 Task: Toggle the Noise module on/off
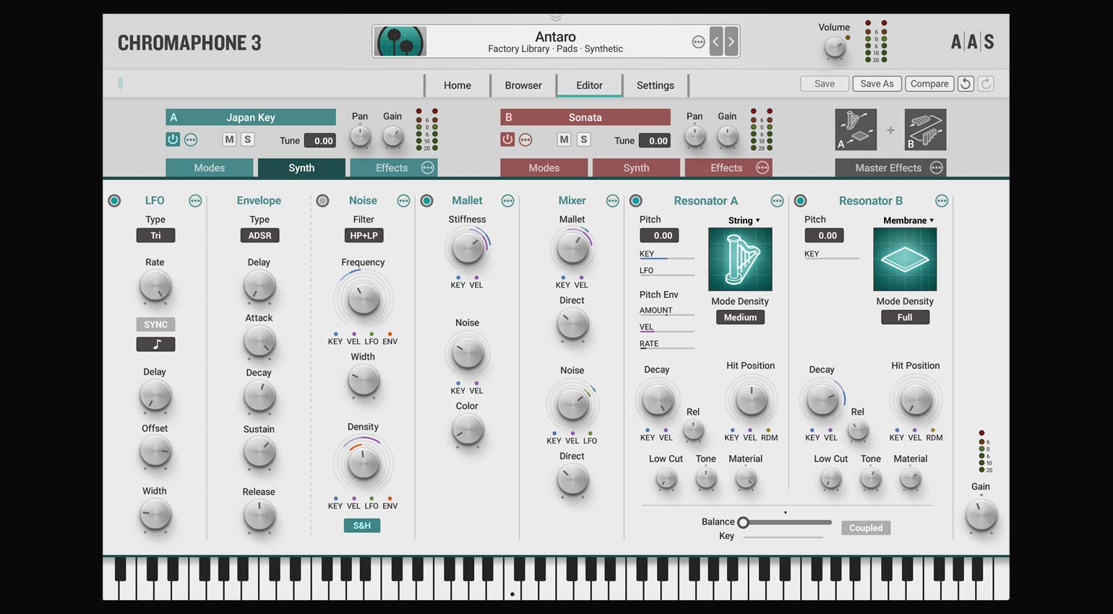point(322,201)
